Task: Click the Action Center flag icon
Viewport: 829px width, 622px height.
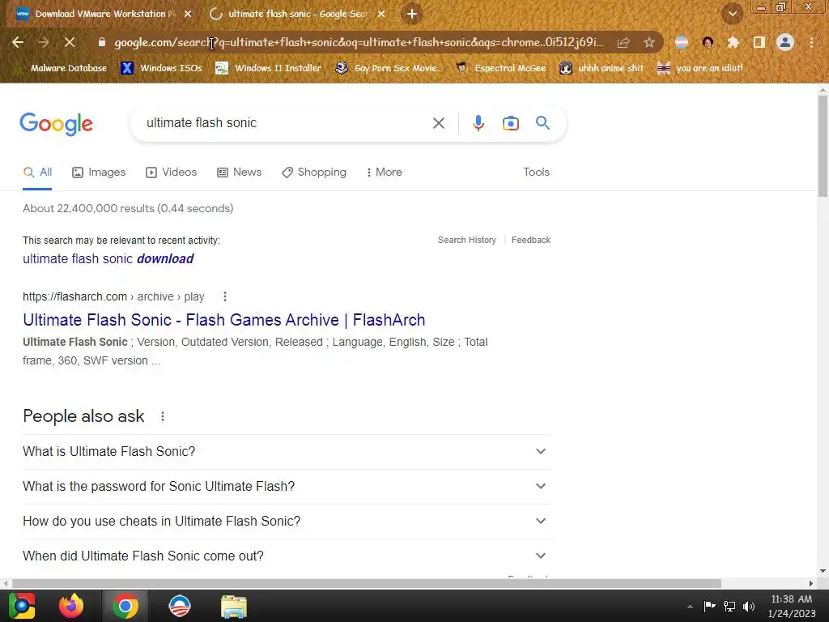Action: [x=709, y=606]
